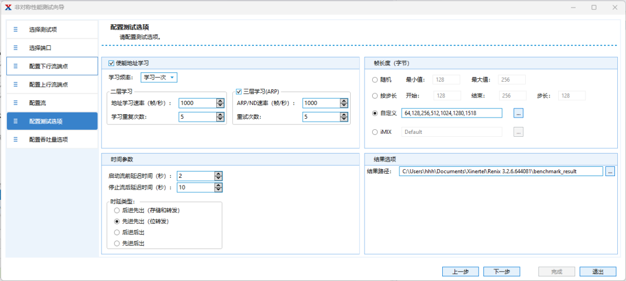Click the list icon beside 选择测试项
The width and height of the screenshot is (626, 281).
tap(16, 30)
